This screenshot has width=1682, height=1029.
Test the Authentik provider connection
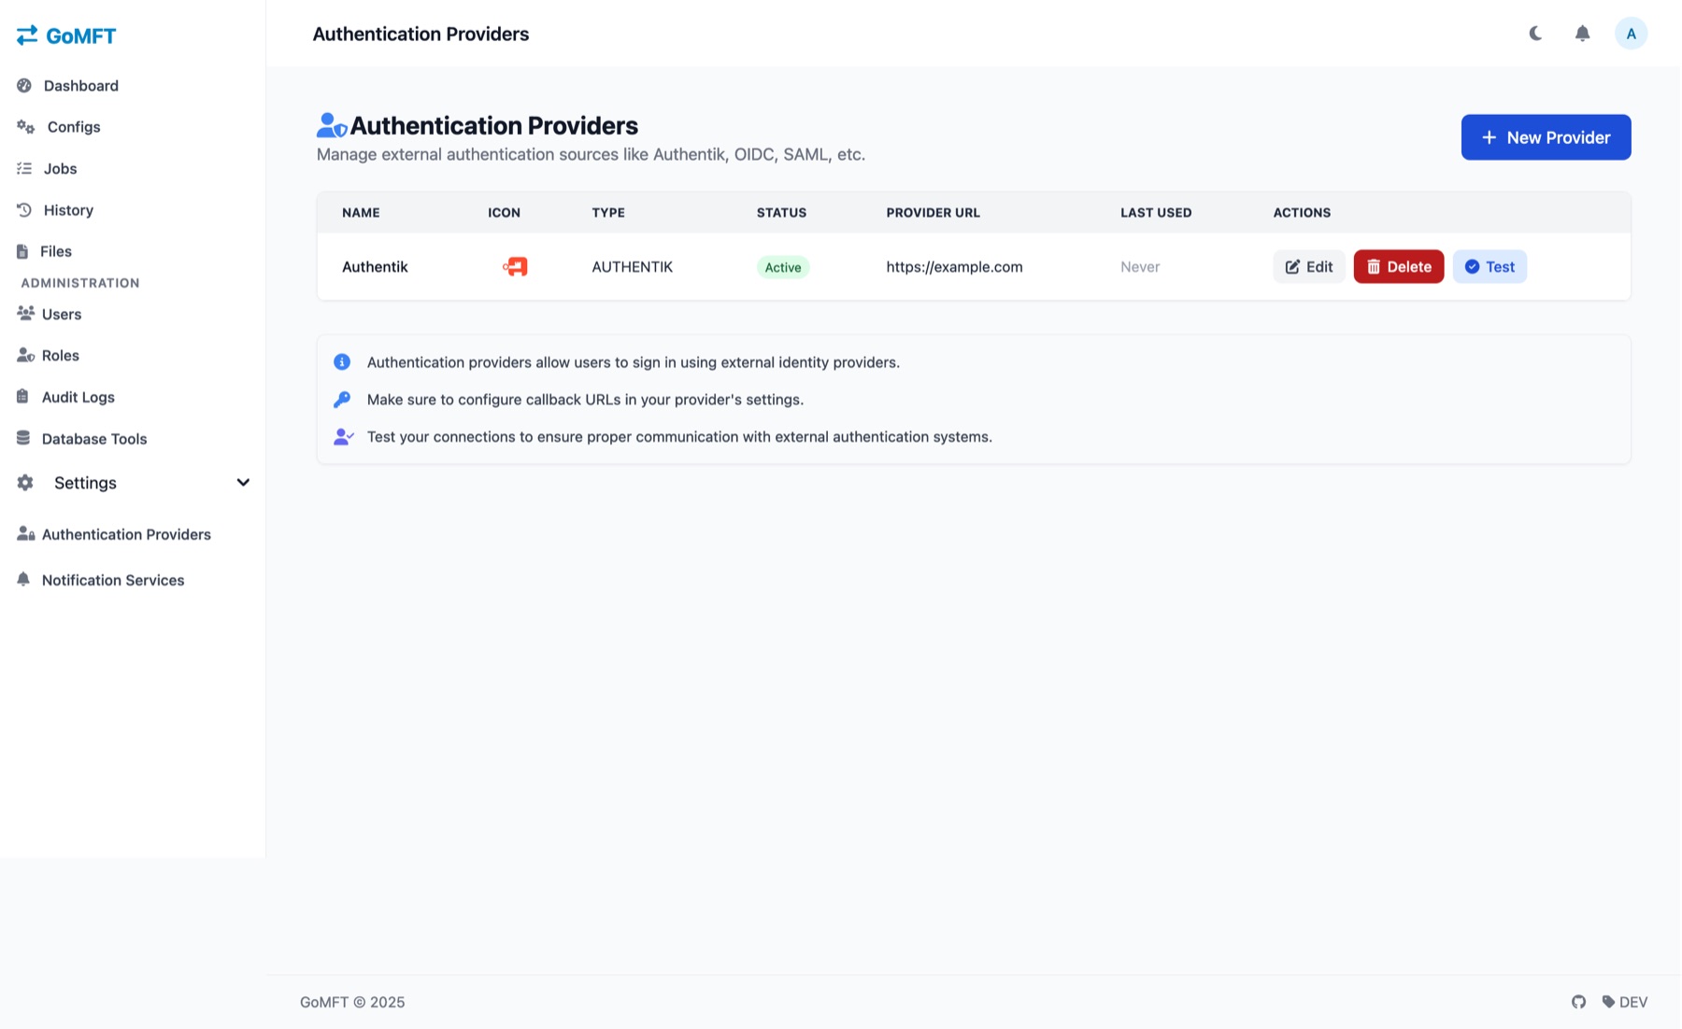click(1490, 266)
